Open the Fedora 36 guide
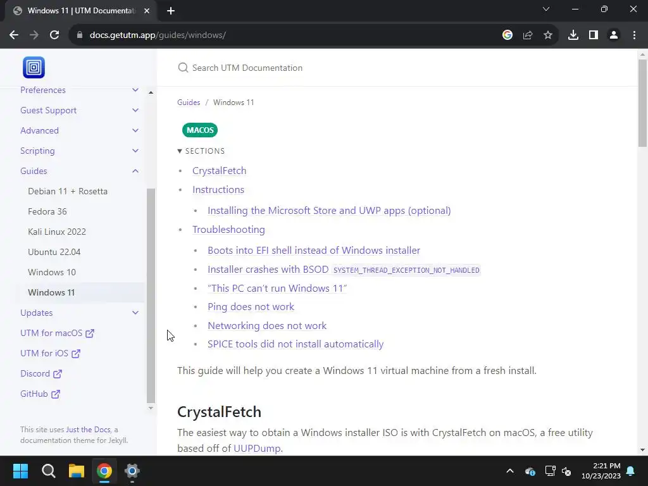This screenshot has height=486, width=648. pos(47,211)
